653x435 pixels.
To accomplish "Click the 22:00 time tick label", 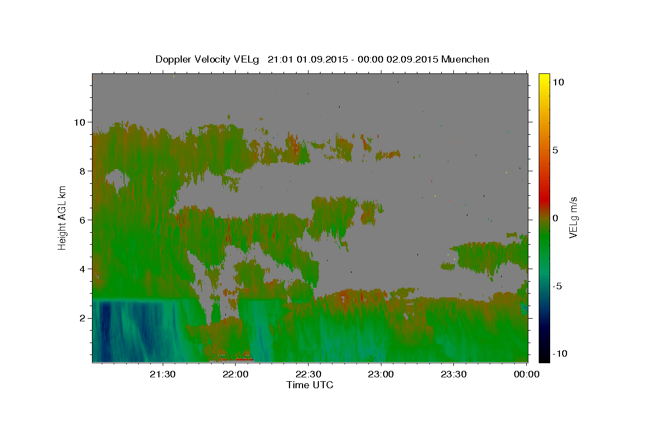I will tap(236, 374).
